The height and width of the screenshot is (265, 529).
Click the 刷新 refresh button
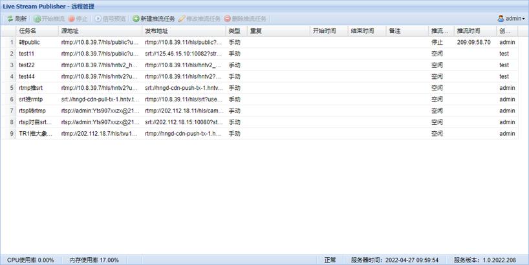17,19
